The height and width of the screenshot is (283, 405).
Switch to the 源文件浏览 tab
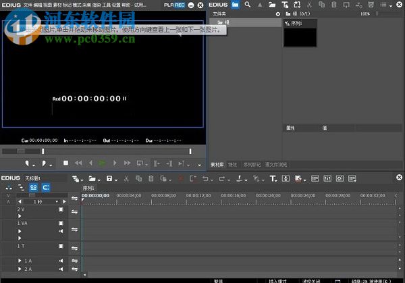[276, 165]
